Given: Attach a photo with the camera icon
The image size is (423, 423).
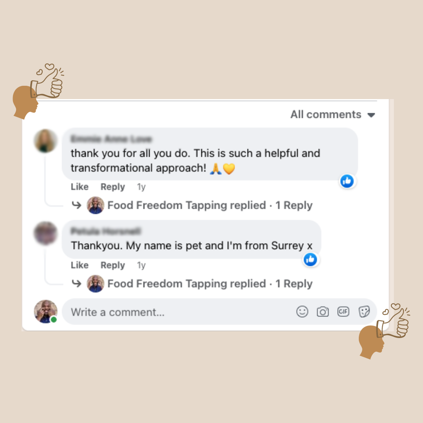Looking at the screenshot, I should click(323, 312).
